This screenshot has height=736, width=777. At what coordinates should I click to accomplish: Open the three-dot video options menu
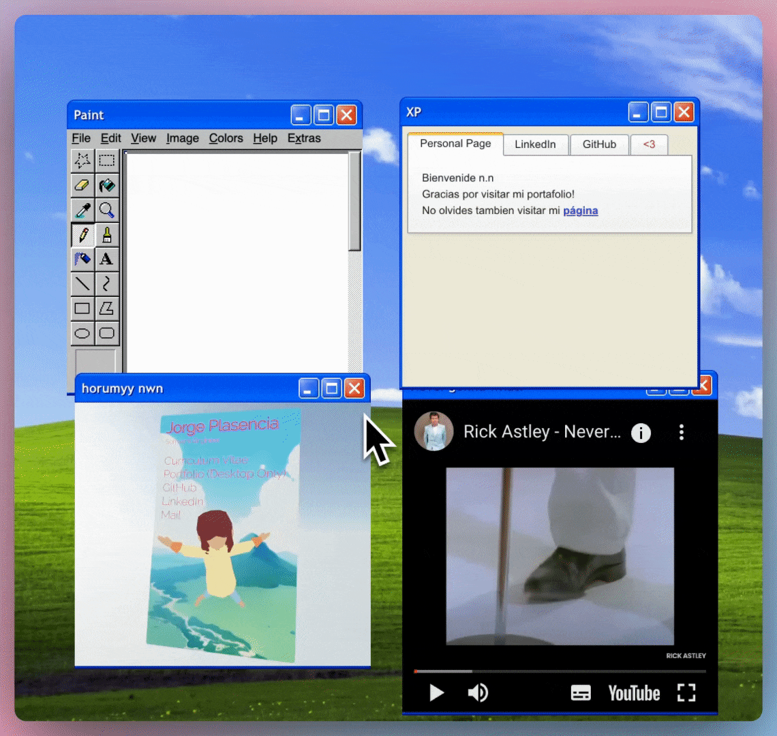[681, 432]
